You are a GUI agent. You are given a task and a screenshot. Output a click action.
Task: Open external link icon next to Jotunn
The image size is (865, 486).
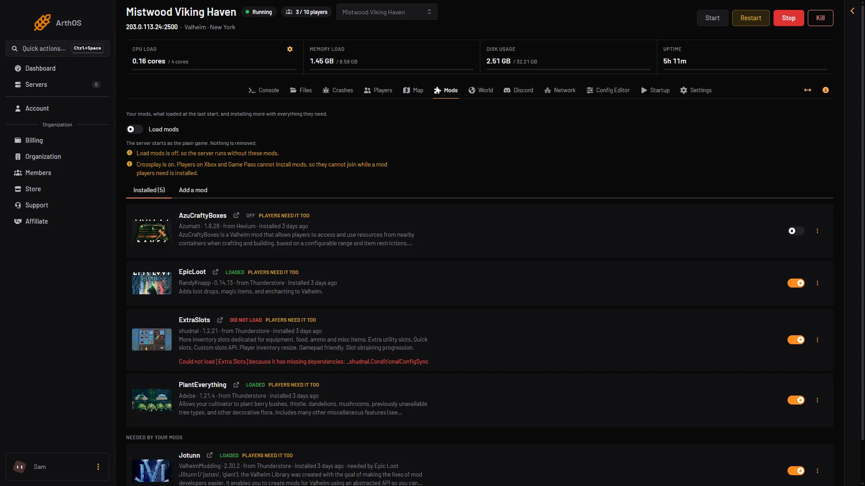tap(209, 455)
